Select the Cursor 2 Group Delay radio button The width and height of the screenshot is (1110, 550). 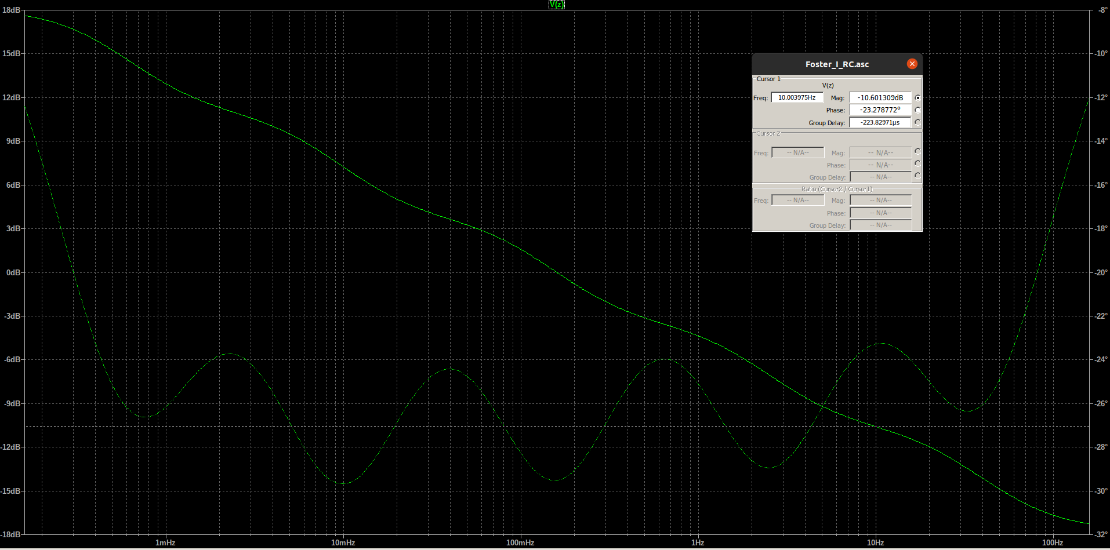[x=917, y=176]
